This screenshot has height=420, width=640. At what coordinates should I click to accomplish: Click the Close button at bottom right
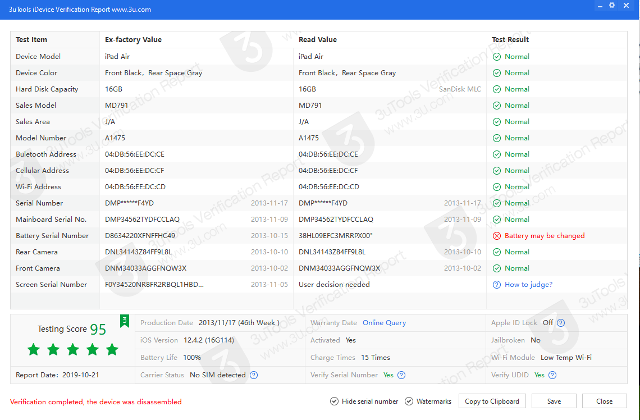tap(604, 401)
